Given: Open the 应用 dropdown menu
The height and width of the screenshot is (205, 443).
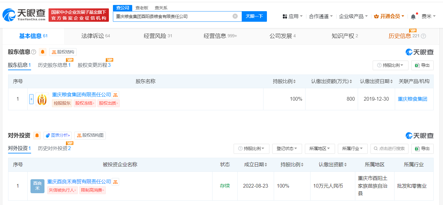Looking at the screenshot, I should pos(292,16).
